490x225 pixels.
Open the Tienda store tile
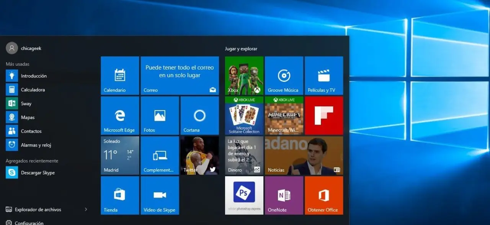[120, 195]
